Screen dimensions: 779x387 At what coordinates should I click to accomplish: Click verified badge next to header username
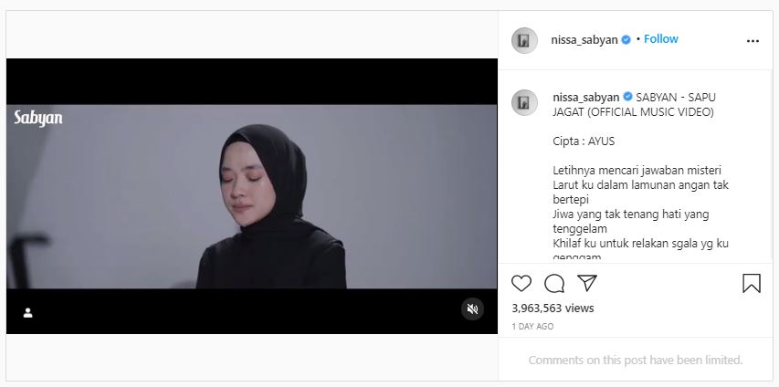pyautogui.click(x=626, y=40)
